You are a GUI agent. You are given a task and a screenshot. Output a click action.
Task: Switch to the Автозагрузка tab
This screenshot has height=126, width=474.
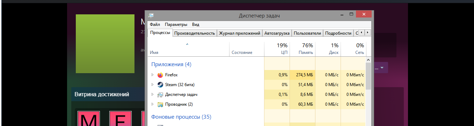tap(277, 33)
